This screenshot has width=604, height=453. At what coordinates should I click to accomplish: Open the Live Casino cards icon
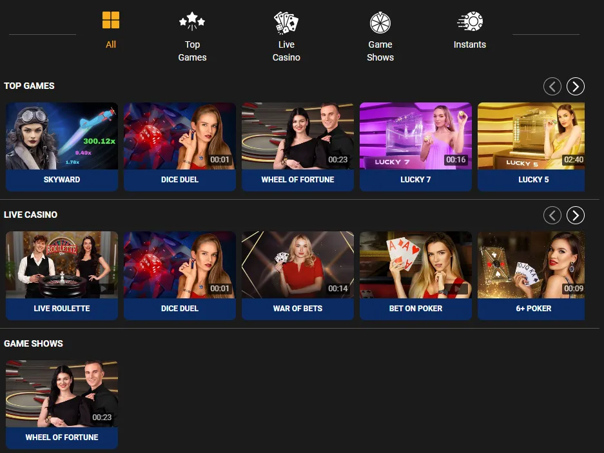pyautogui.click(x=286, y=22)
